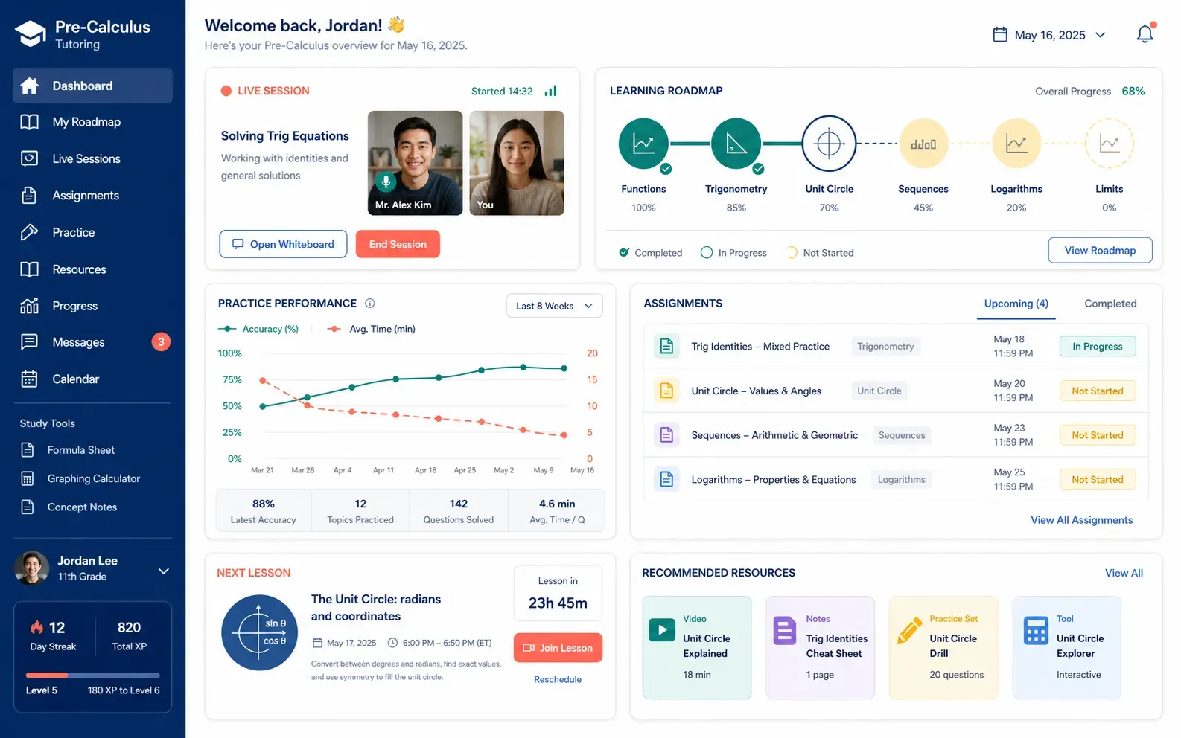1181x738 pixels.
Task: Open the Unit Circle roadmap node
Action: [829, 144]
